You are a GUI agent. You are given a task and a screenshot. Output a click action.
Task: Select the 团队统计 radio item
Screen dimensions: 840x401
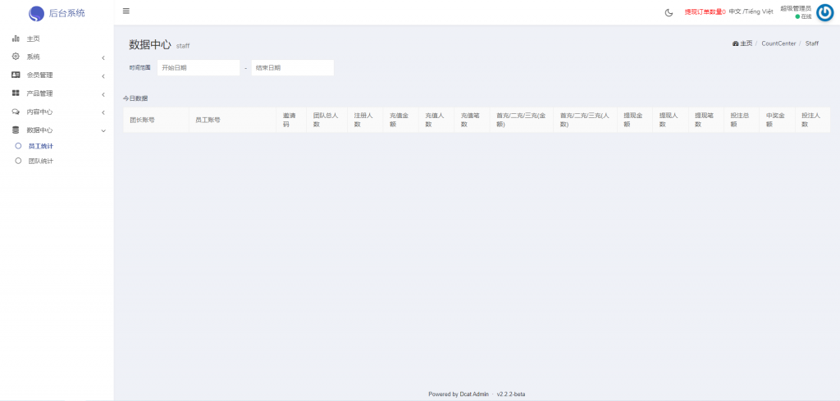pos(18,162)
